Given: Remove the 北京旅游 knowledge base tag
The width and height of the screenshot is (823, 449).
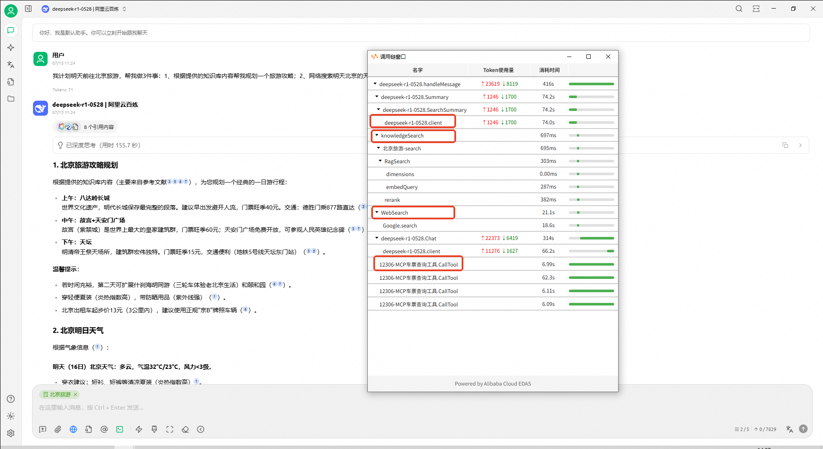Looking at the screenshot, I should click(x=75, y=395).
